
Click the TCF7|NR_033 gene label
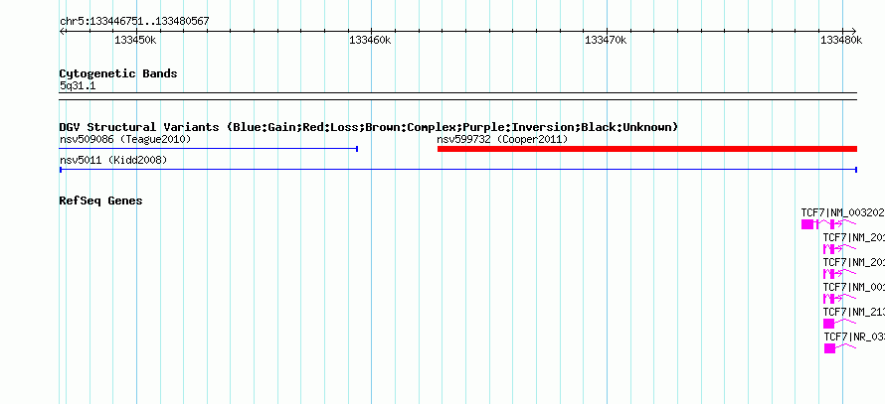coord(854,337)
